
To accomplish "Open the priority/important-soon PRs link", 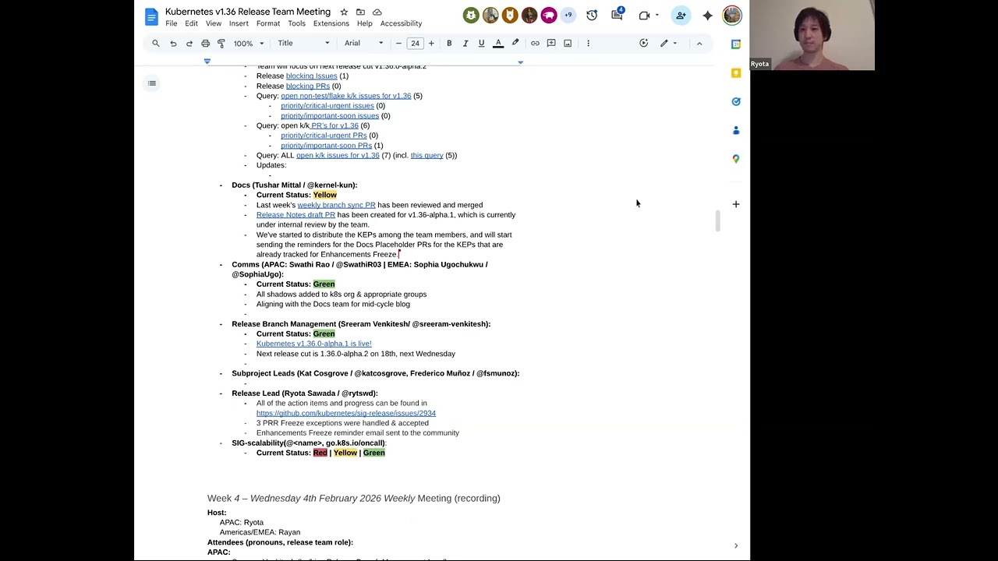I will click(x=326, y=146).
